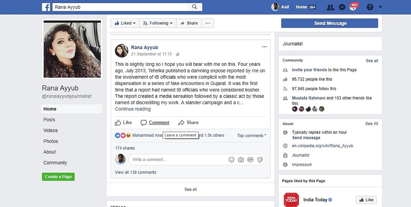Click See all below the post

190,190
